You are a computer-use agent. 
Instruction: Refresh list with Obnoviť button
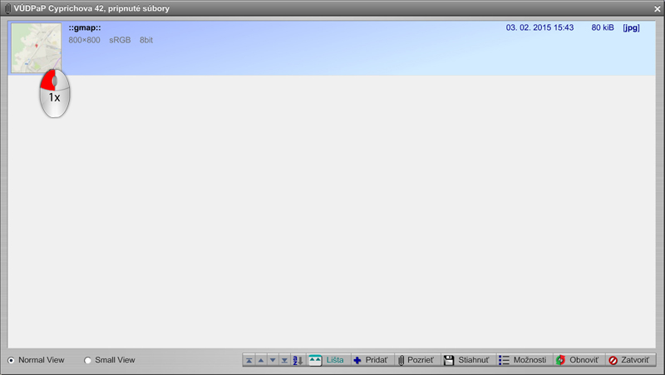(x=577, y=360)
